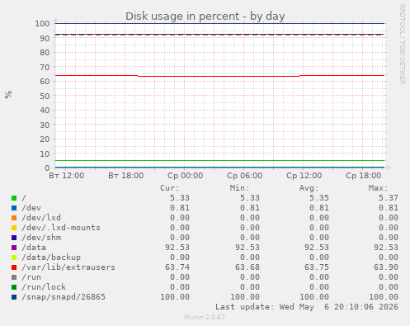Click the 'Ср 06:00' x-axis label
Viewport: 410px width, 326px height.
(245, 176)
